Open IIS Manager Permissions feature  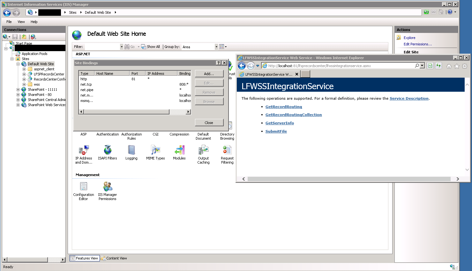tap(108, 191)
